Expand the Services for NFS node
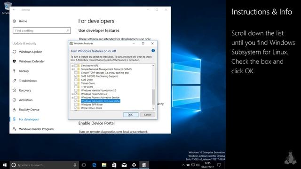The width and height of the screenshot is (301, 169). [x=72, y=66]
